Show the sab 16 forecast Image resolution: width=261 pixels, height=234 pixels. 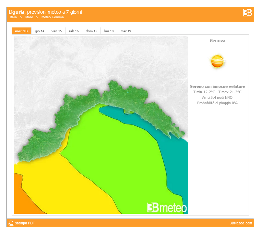point(74,31)
